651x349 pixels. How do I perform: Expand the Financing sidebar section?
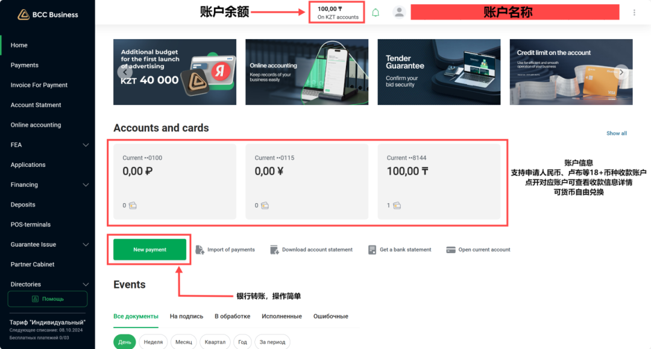86,185
